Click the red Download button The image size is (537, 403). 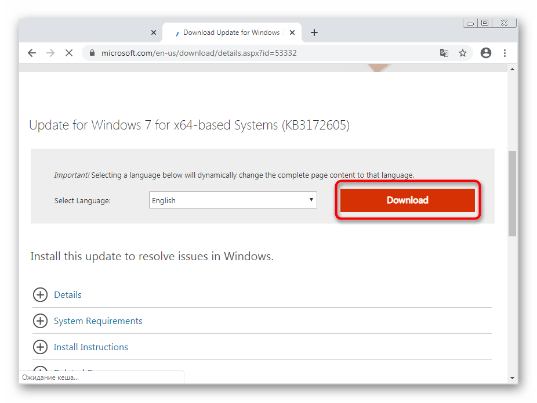coord(408,200)
